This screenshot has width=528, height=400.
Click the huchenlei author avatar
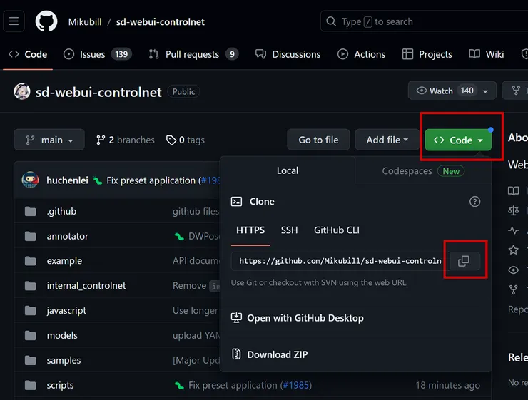[30, 180]
